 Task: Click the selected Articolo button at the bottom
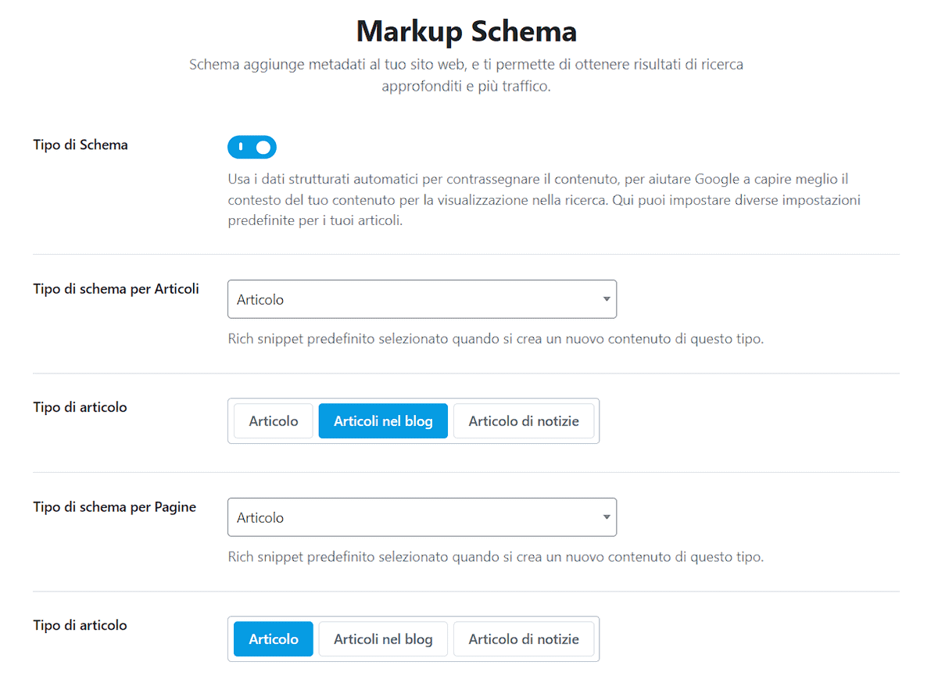point(272,638)
